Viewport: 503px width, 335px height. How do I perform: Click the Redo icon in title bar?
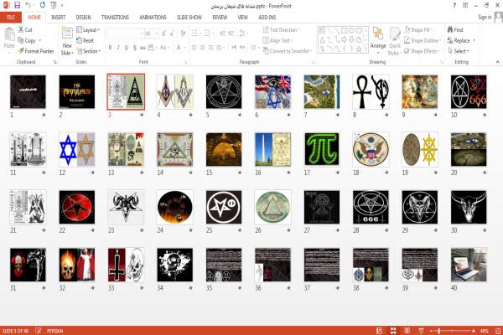(43, 5)
